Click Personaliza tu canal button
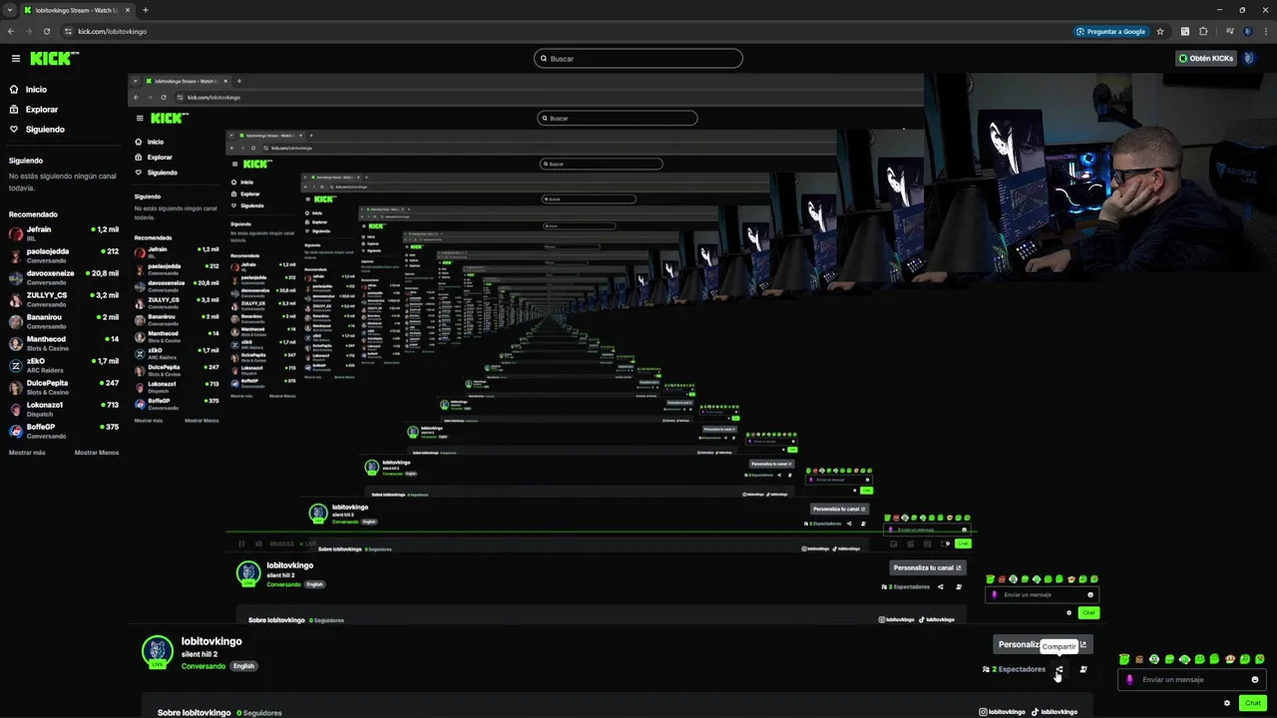This screenshot has width=1277, height=718. pos(1045,644)
